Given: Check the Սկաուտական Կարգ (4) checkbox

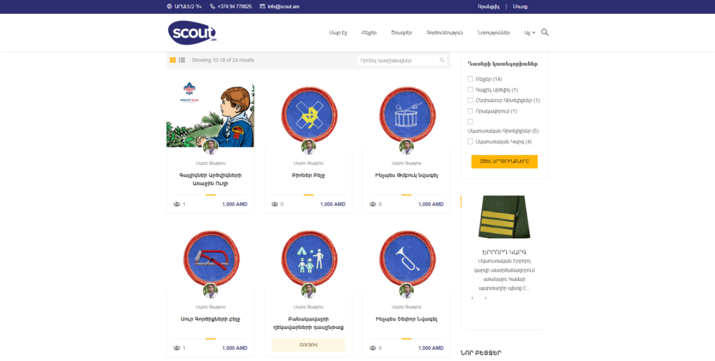Looking at the screenshot, I should [x=470, y=142].
